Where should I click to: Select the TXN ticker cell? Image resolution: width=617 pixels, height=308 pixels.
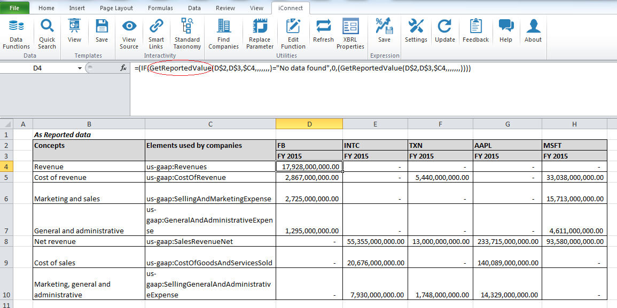pos(440,145)
